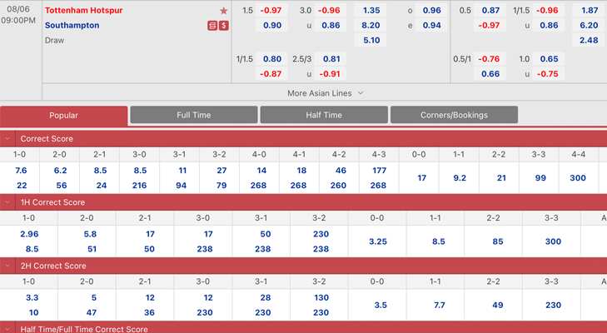Select first-half 0.5 handicap odds 0.87
Viewport: 607px width, 333px height.
[x=490, y=11]
